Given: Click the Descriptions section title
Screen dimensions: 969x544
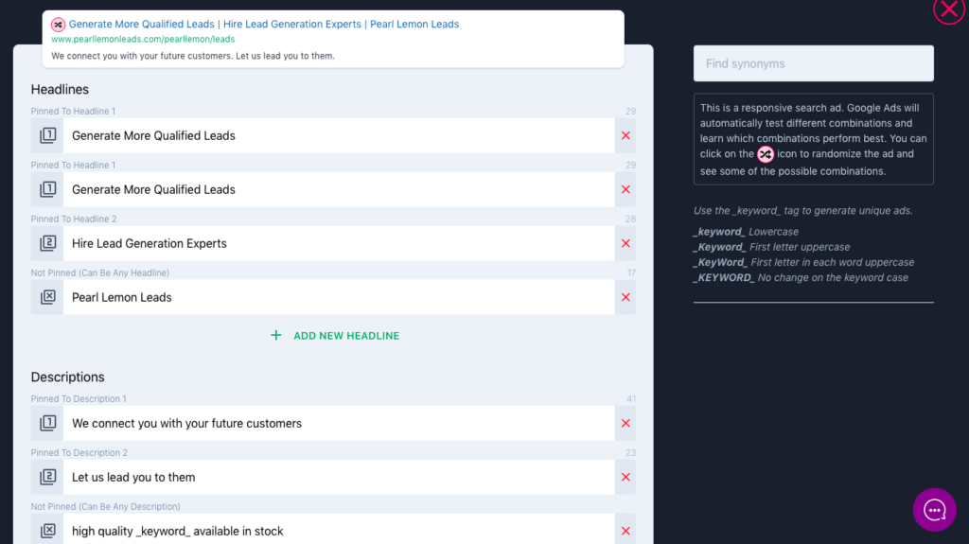Looking at the screenshot, I should pyautogui.click(x=67, y=377).
